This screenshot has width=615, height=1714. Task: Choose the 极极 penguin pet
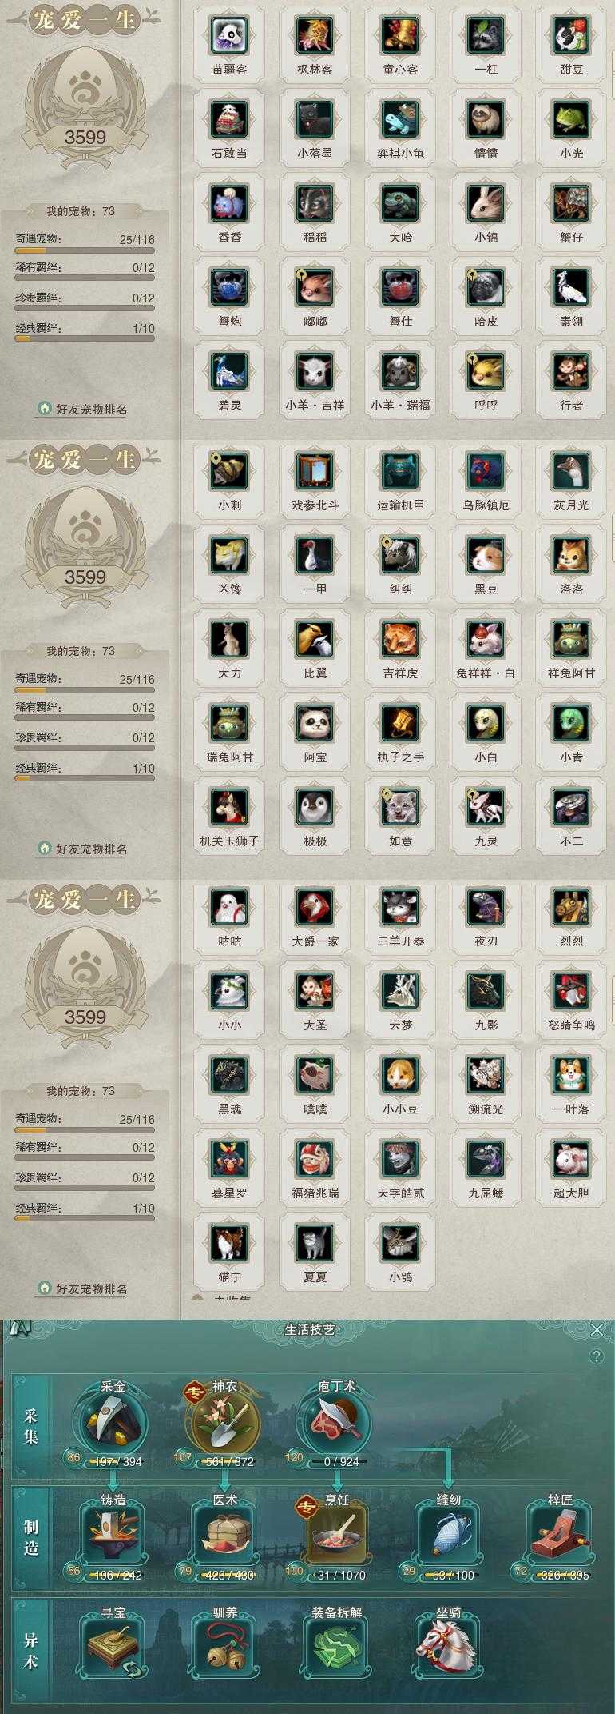click(315, 807)
